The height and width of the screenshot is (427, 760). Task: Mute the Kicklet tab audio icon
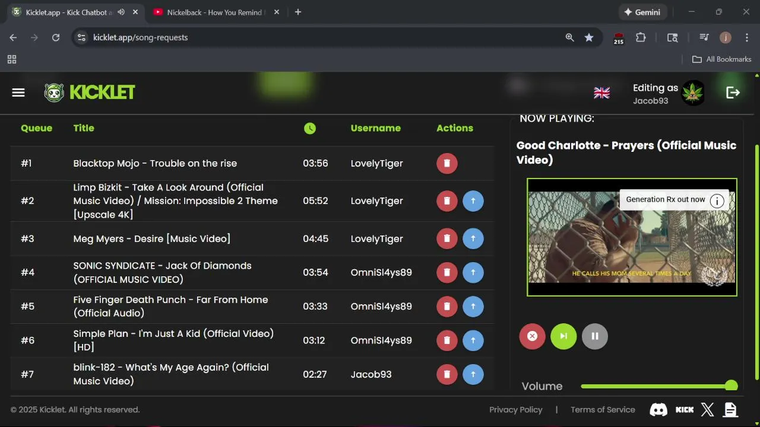[x=121, y=12]
